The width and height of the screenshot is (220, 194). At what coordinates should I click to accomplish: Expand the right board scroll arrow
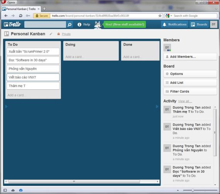[157, 107]
